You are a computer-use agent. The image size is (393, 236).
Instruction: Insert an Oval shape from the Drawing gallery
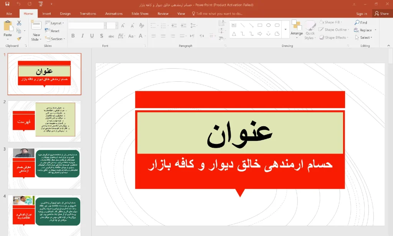point(269,25)
